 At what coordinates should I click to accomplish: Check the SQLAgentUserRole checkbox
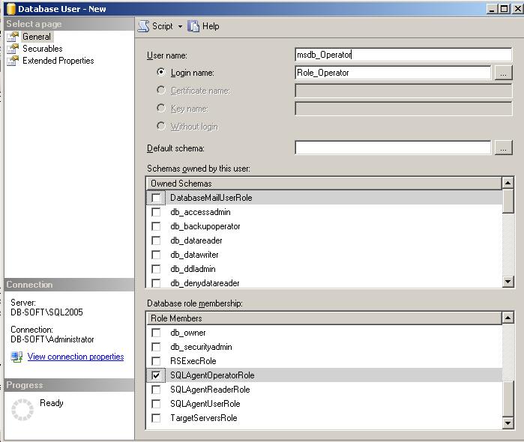click(x=156, y=404)
